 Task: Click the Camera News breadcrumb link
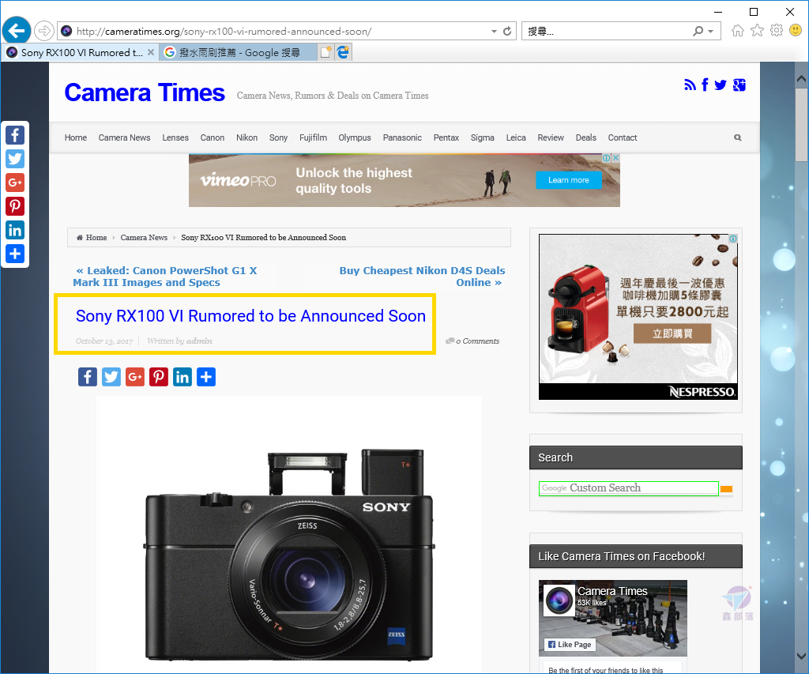144,237
